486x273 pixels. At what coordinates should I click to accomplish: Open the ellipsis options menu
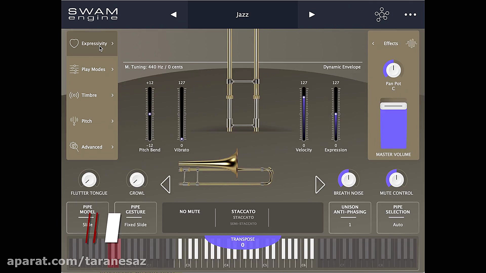[410, 14]
